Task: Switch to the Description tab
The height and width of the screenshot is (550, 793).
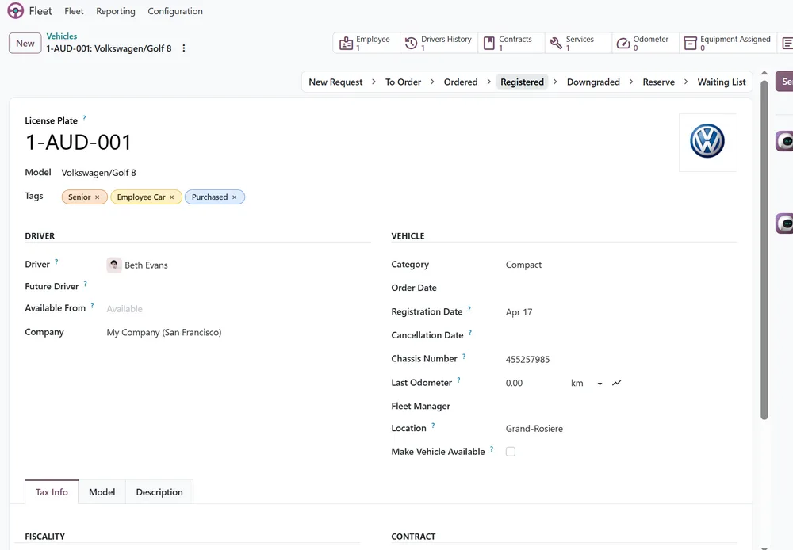Action: [x=159, y=492]
